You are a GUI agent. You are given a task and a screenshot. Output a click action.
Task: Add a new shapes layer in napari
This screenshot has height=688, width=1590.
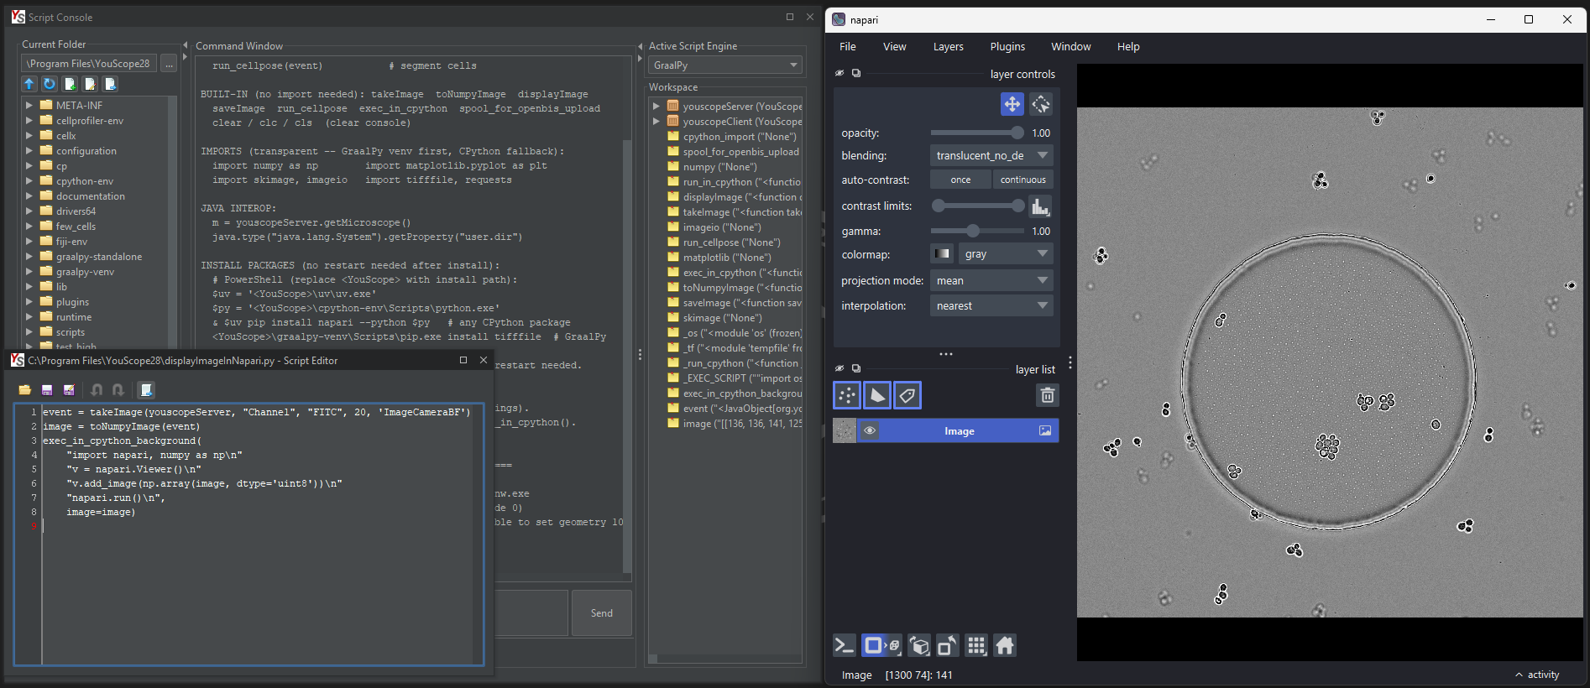(x=877, y=395)
